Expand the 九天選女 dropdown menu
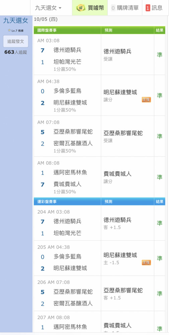This screenshot has width=169, height=335. [x=48, y=8]
